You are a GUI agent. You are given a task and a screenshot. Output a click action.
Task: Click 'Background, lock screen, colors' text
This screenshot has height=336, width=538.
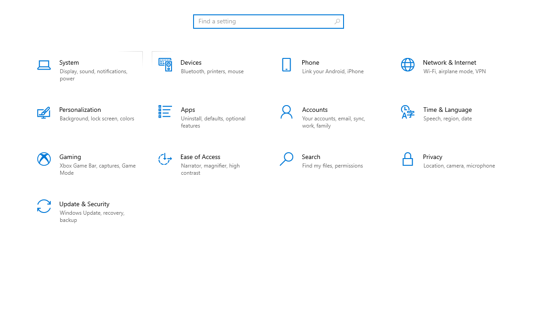pos(97,119)
